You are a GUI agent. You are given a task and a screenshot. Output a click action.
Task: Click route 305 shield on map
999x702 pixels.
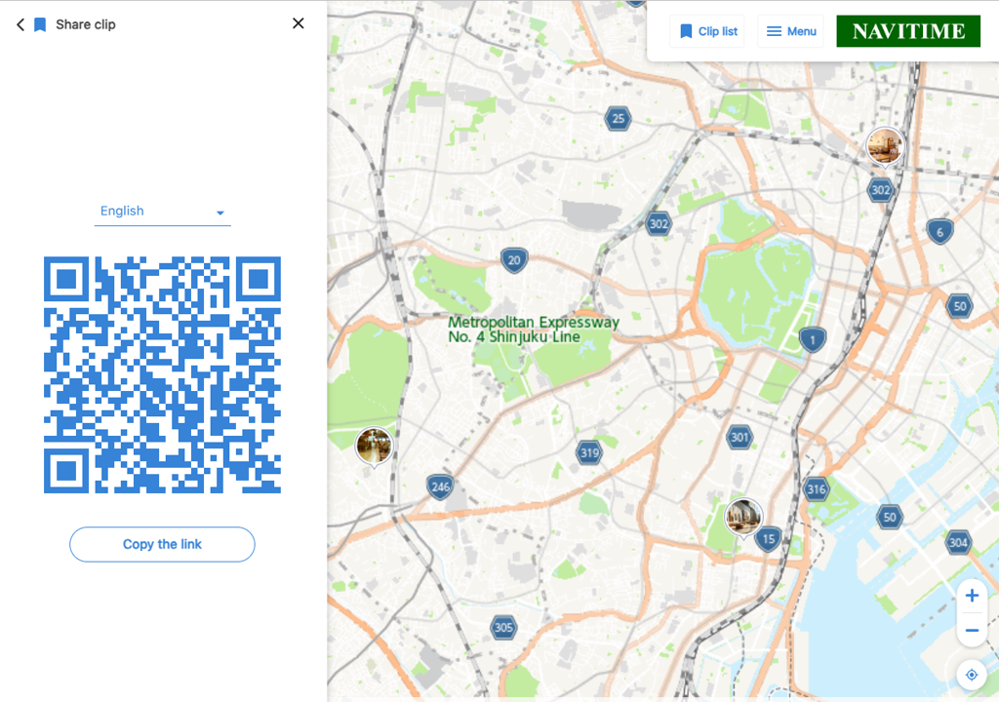coord(503,628)
